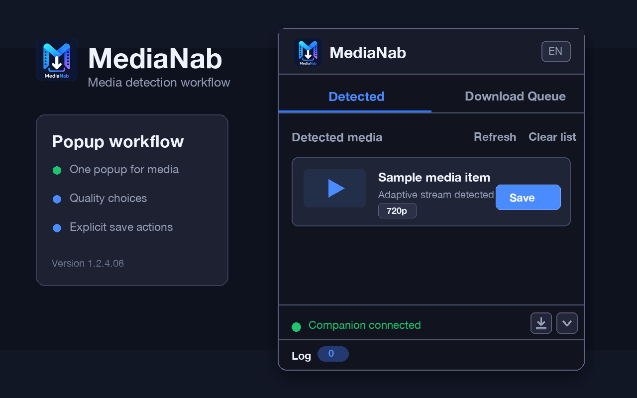Switch to the Download Queue tab
The image size is (637, 398).
(x=515, y=97)
